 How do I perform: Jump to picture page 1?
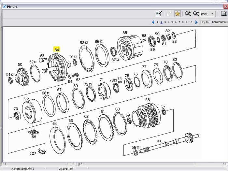point(157,22)
